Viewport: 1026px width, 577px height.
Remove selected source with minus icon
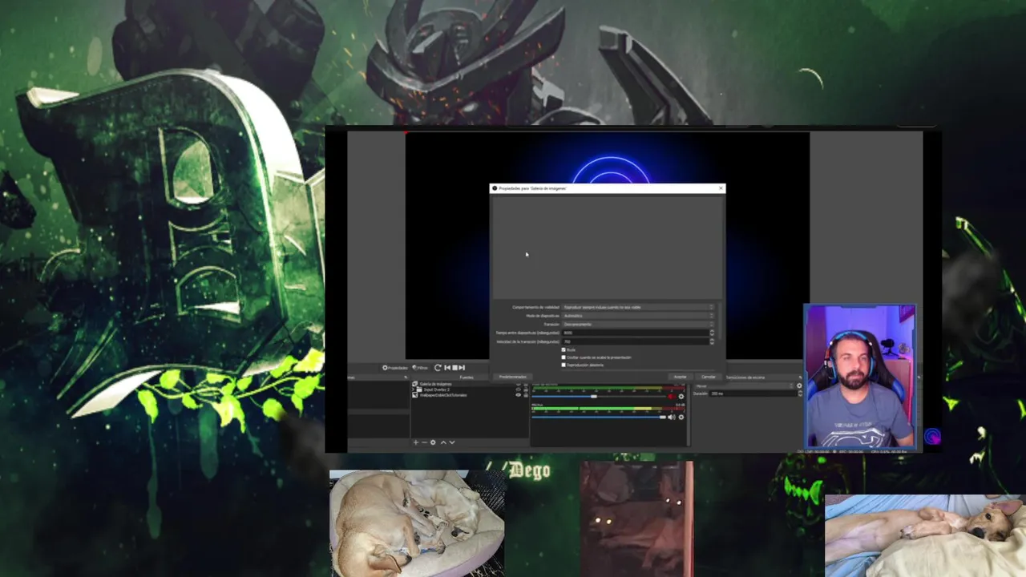(424, 442)
